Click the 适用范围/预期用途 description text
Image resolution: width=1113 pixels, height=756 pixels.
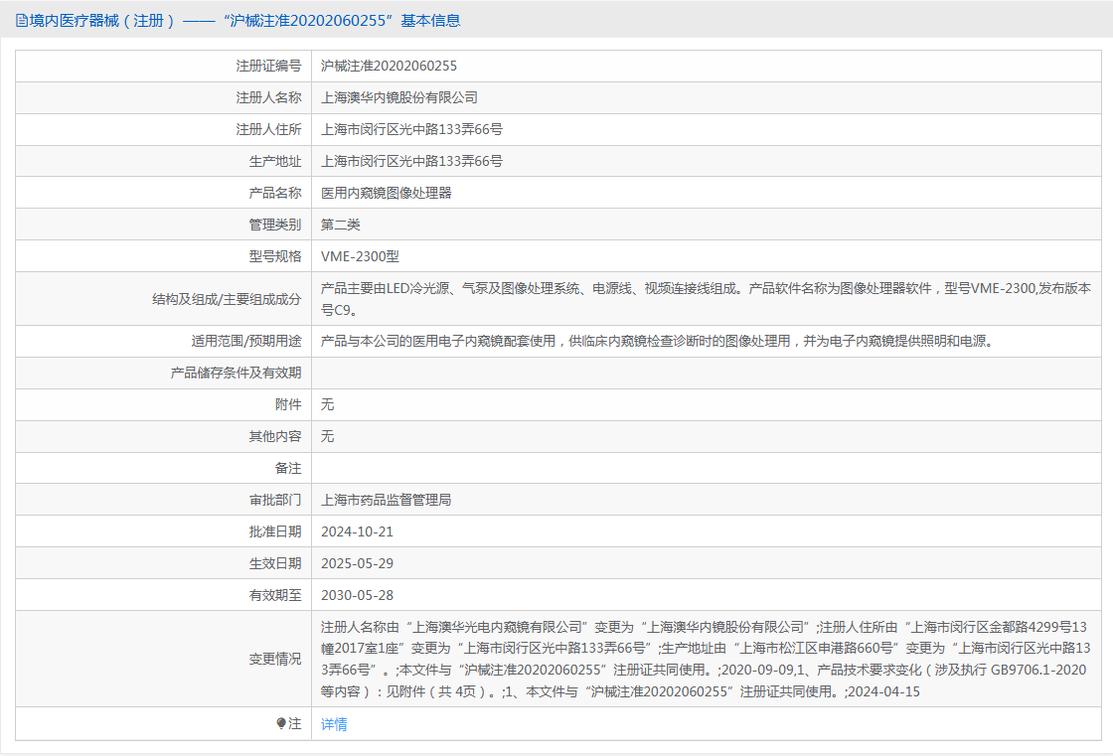[657, 341]
